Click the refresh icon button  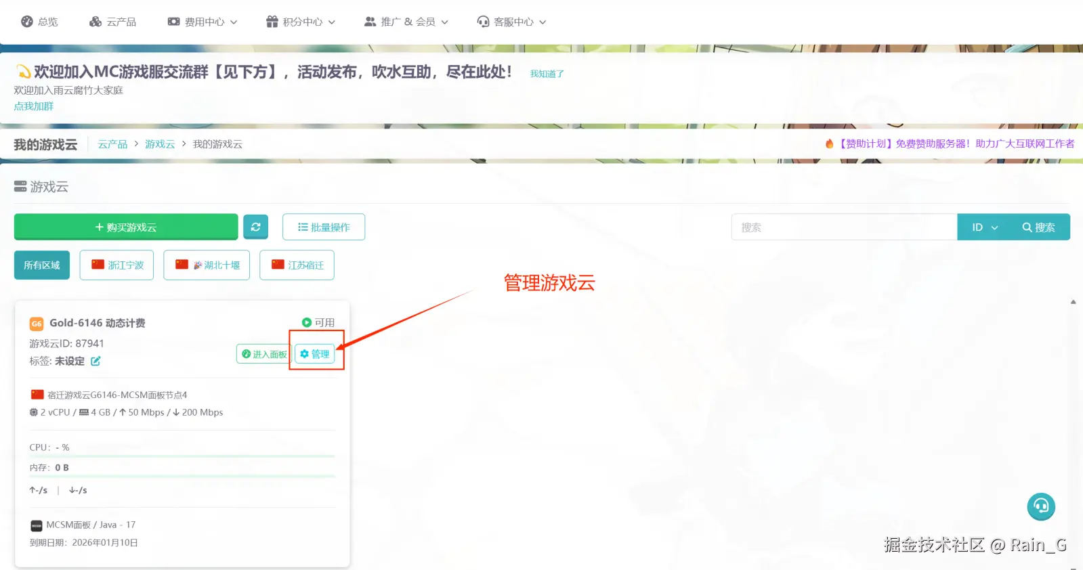[256, 227]
